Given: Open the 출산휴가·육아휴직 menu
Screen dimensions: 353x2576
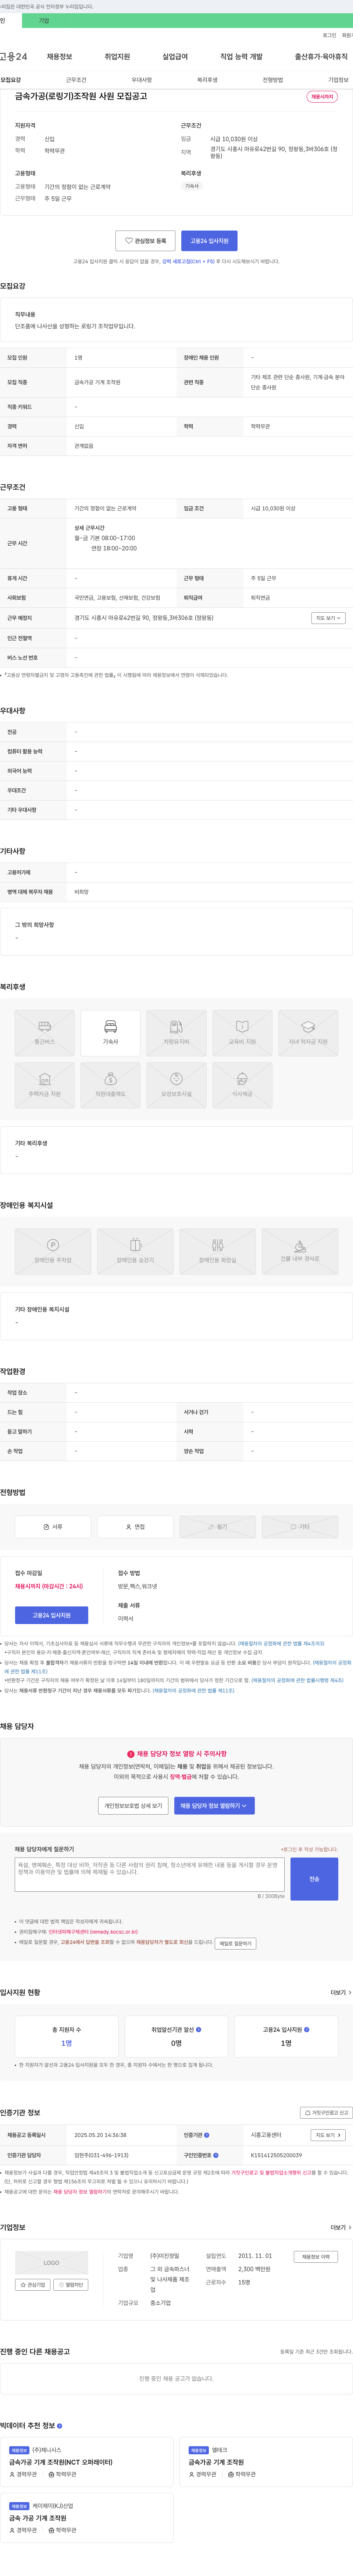Looking at the screenshot, I should pyautogui.click(x=321, y=57).
